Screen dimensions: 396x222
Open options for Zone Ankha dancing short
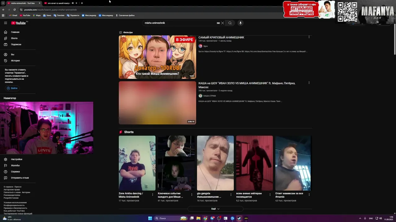153,195
